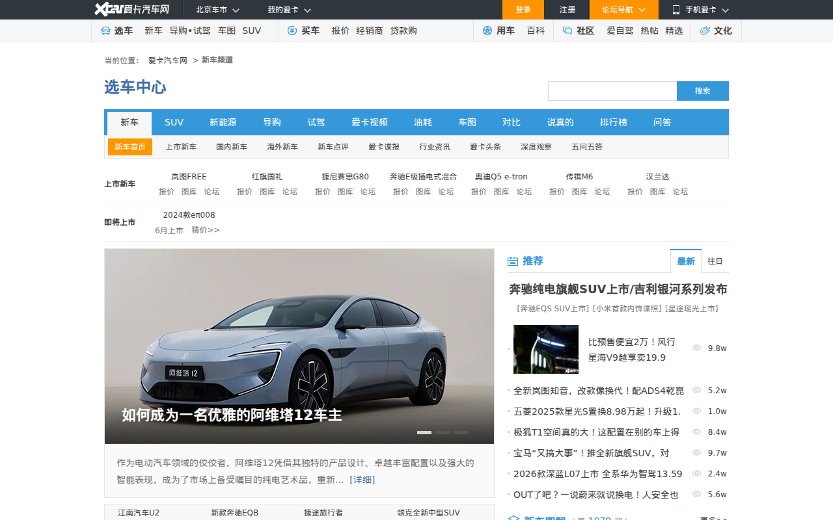Click the 登录 button

coord(523,10)
